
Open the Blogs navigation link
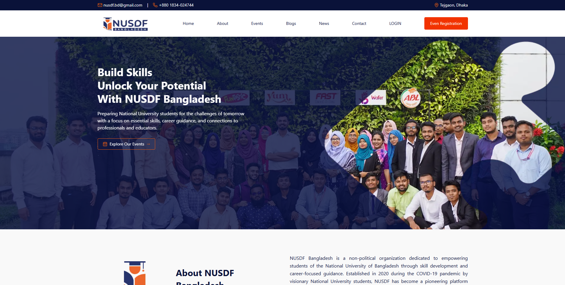coord(291,23)
